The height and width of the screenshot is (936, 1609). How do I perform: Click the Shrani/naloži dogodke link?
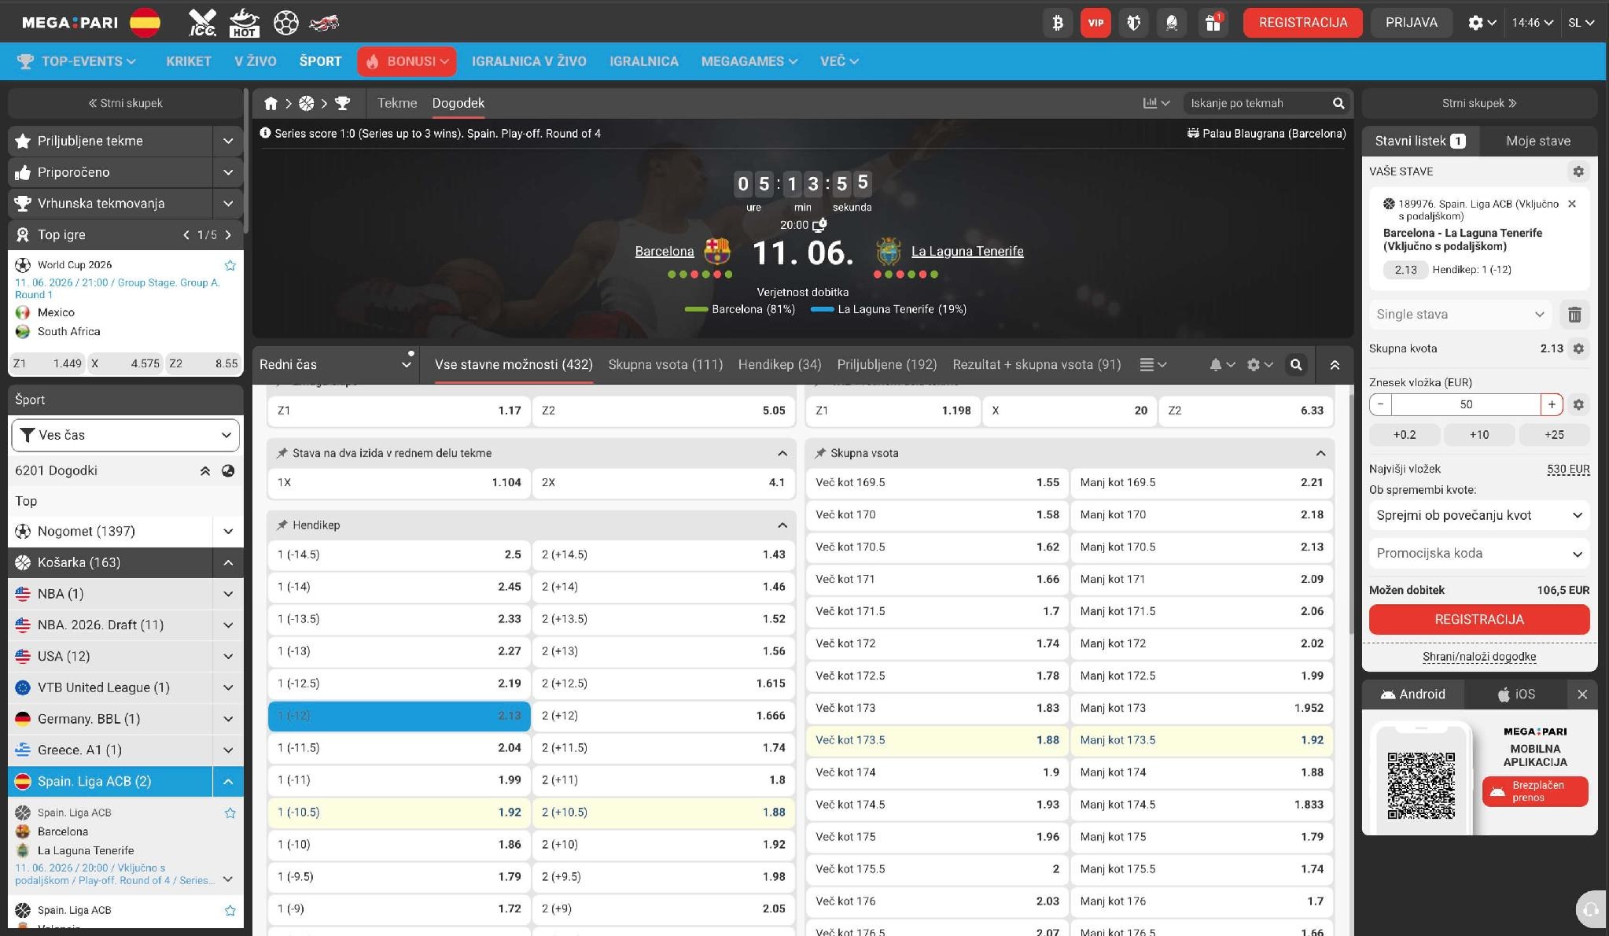tap(1478, 657)
